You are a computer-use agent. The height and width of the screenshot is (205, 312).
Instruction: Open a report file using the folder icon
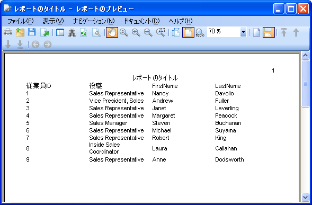[20, 32]
